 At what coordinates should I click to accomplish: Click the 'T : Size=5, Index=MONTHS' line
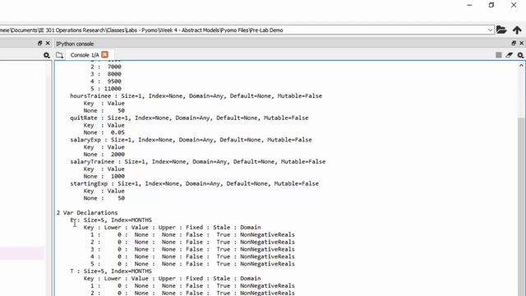[111, 271]
